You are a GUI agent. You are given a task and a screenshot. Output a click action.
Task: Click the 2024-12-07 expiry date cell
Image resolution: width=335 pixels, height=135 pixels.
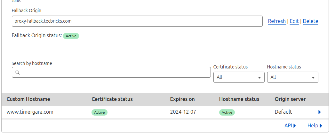point(183,112)
